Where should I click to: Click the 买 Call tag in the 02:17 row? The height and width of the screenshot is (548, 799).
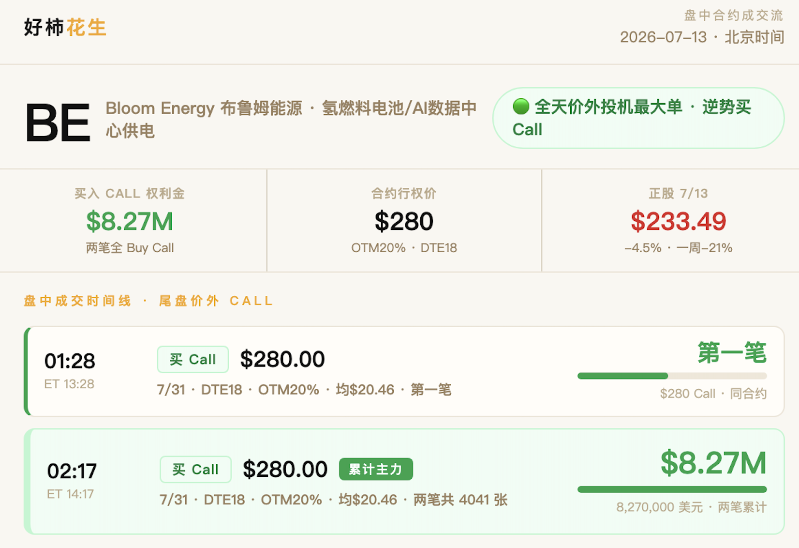click(x=195, y=469)
